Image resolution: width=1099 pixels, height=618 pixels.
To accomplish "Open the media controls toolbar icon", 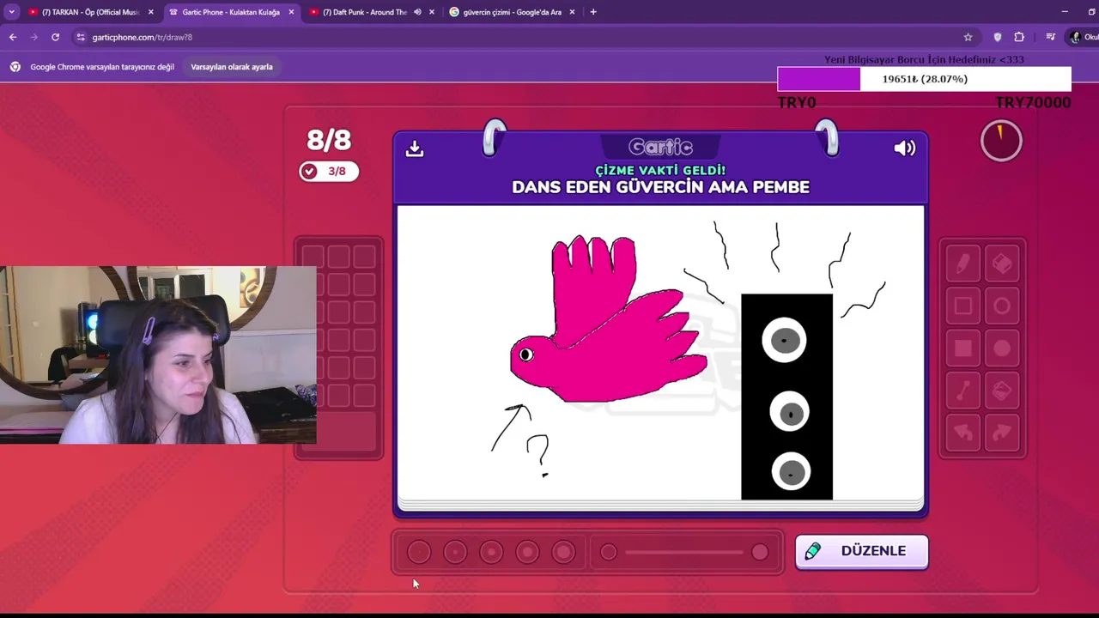I will pos(1050,37).
